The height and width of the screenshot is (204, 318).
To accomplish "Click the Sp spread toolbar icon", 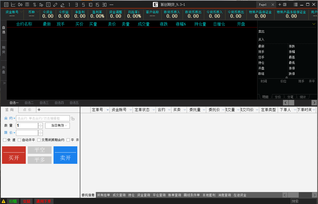I will (x=41, y=4).
